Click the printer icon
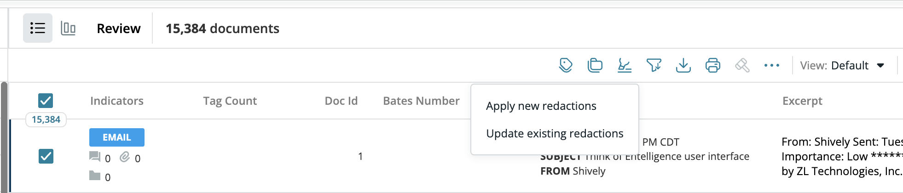This screenshot has height=193, width=903. click(x=713, y=65)
